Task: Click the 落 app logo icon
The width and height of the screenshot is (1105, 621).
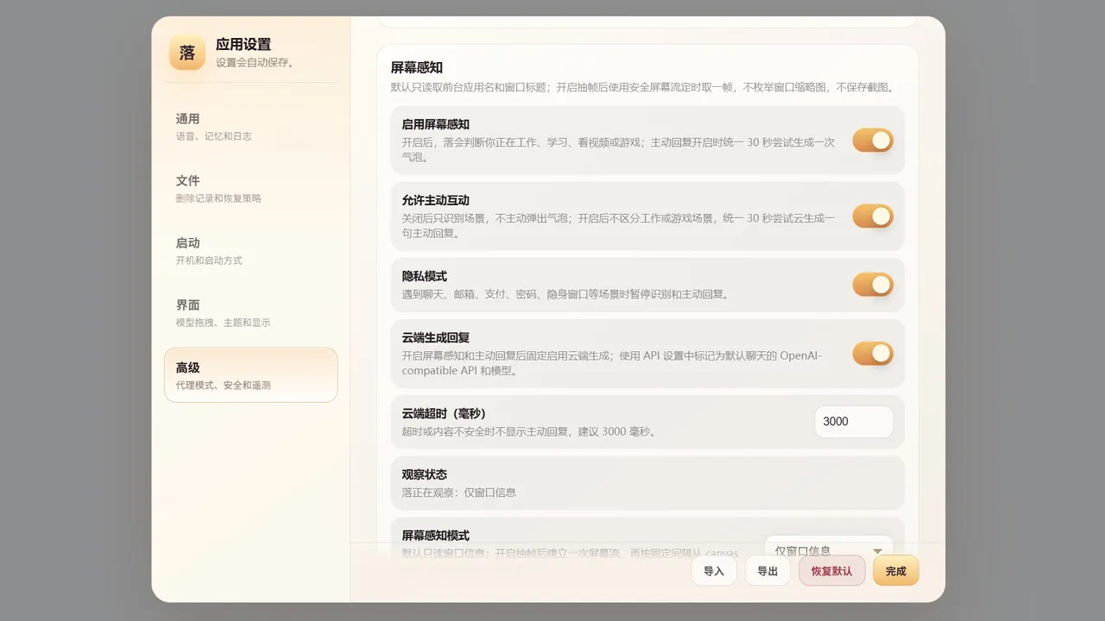Action: pyautogui.click(x=187, y=52)
